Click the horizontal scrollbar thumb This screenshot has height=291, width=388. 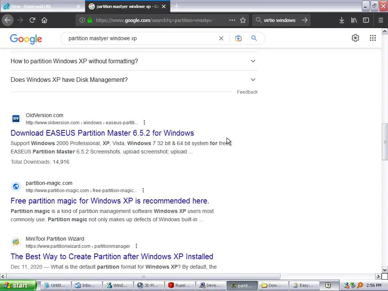pyautogui.click(x=143, y=276)
